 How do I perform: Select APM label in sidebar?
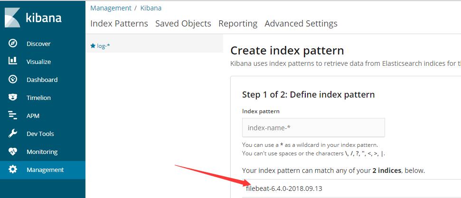pyautogui.click(x=33, y=116)
